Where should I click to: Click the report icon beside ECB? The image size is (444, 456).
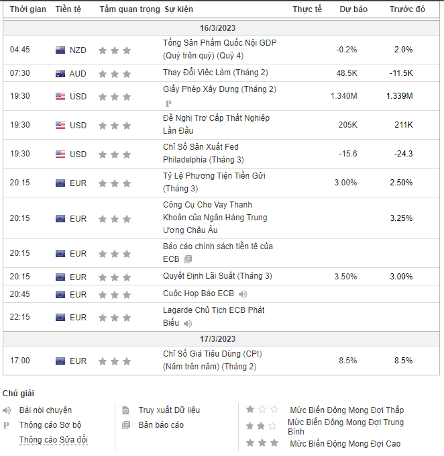coord(188,259)
